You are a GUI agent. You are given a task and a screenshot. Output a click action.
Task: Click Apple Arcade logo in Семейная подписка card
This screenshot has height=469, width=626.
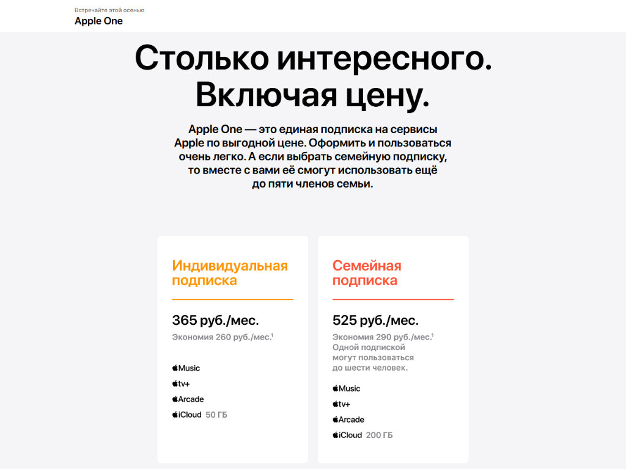(x=348, y=420)
